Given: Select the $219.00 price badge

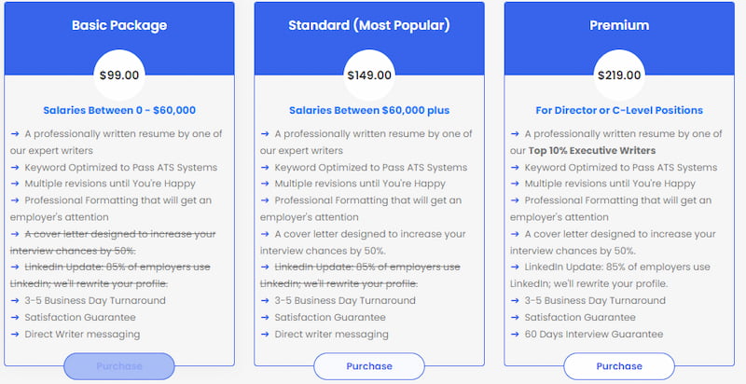Looking at the screenshot, I should tap(619, 75).
